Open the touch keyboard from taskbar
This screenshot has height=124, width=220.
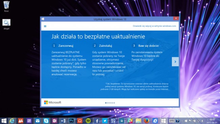pyautogui.click(x=172, y=121)
